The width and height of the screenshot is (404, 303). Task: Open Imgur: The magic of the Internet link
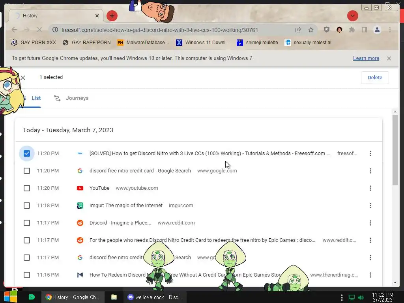(x=126, y=205)
